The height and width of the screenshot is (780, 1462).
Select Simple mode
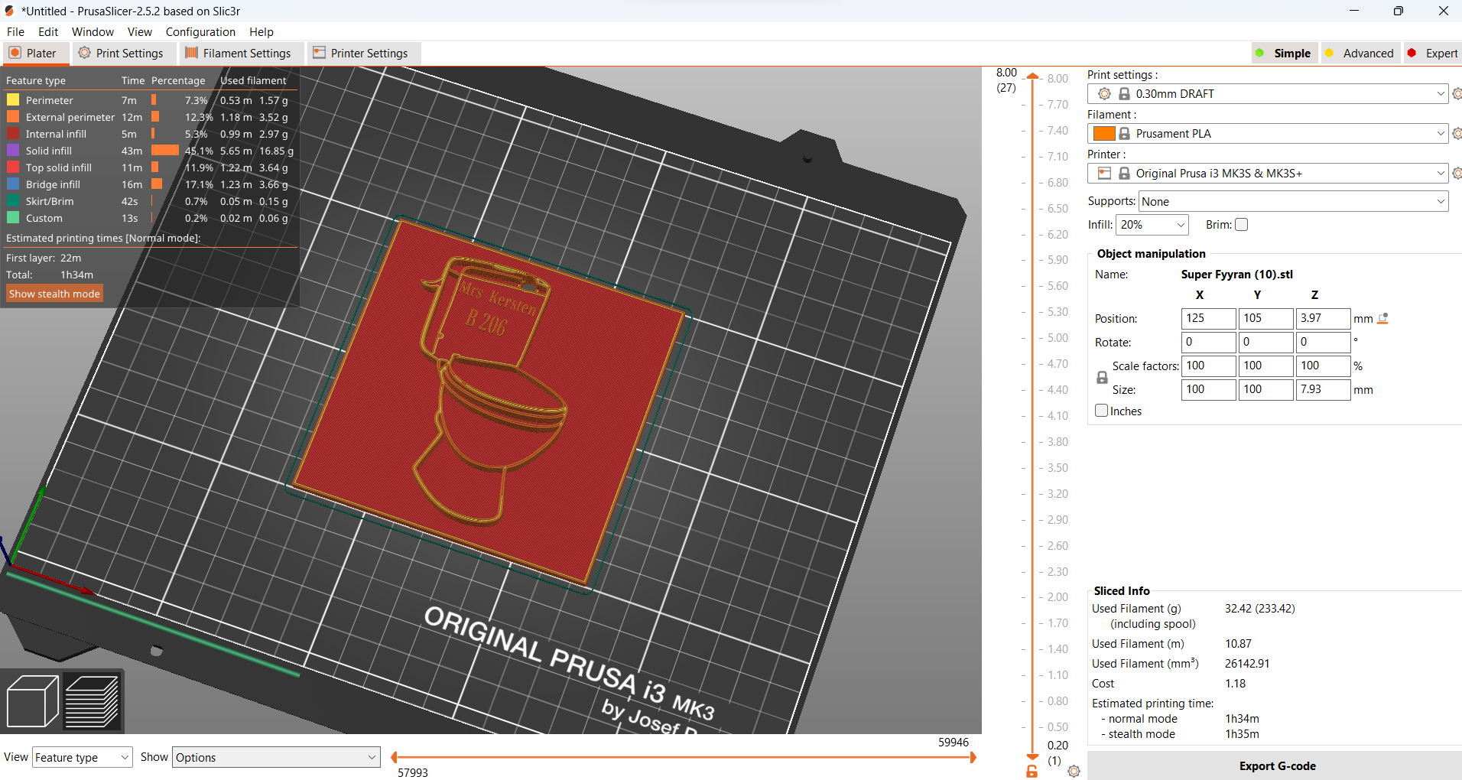pyautogui.click(x=1284, y=54)
